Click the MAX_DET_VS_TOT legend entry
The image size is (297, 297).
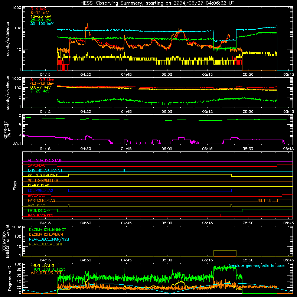(46, 273)
